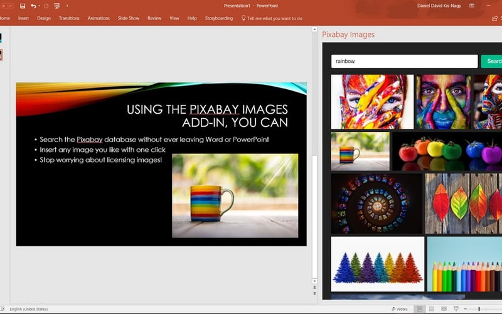Click the greyed-out Redo icon
This screenshot has width=502, height=314.
[46, 6]
